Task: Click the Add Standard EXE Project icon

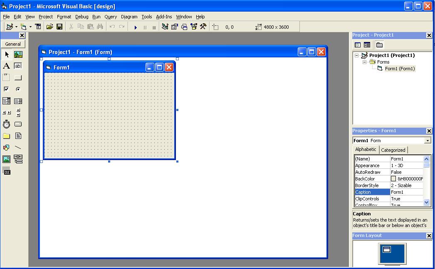Action: [x=10, y=27]
